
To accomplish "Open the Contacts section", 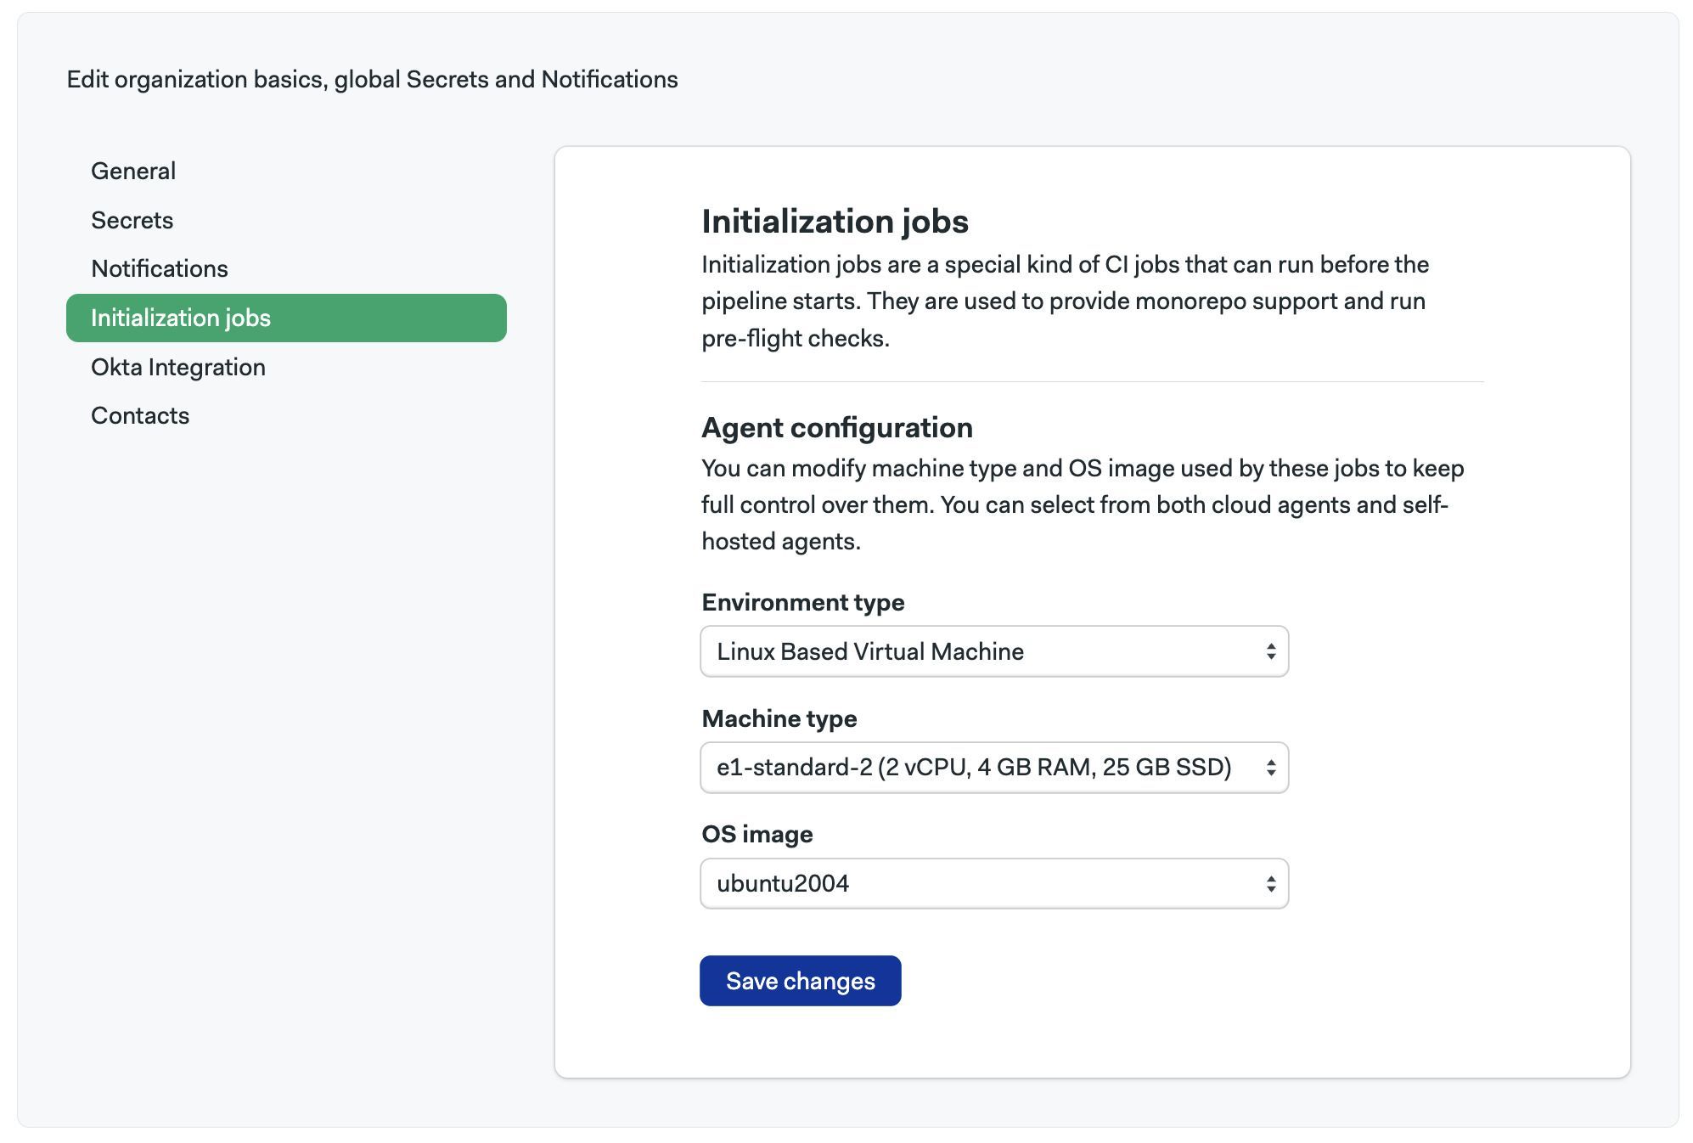I will [139, 414].
